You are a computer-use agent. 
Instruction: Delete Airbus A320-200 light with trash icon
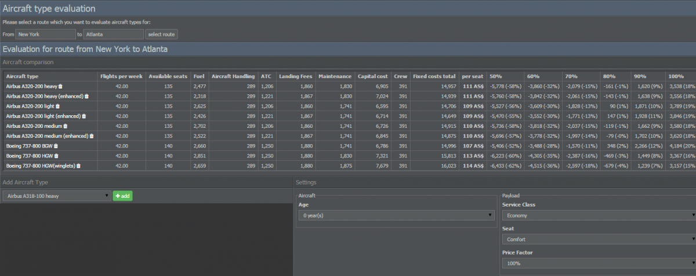tap(57, 106)
